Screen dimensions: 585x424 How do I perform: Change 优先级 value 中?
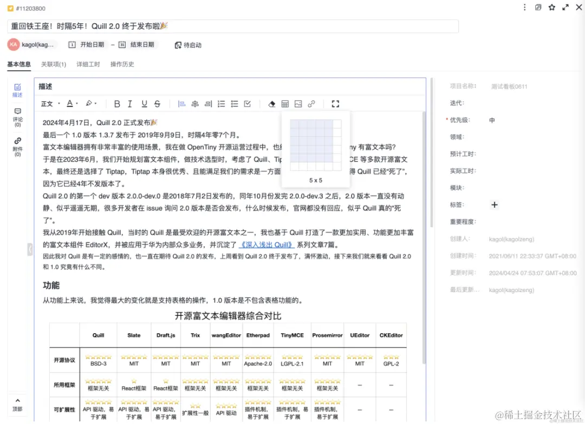[x=492, y=121]
